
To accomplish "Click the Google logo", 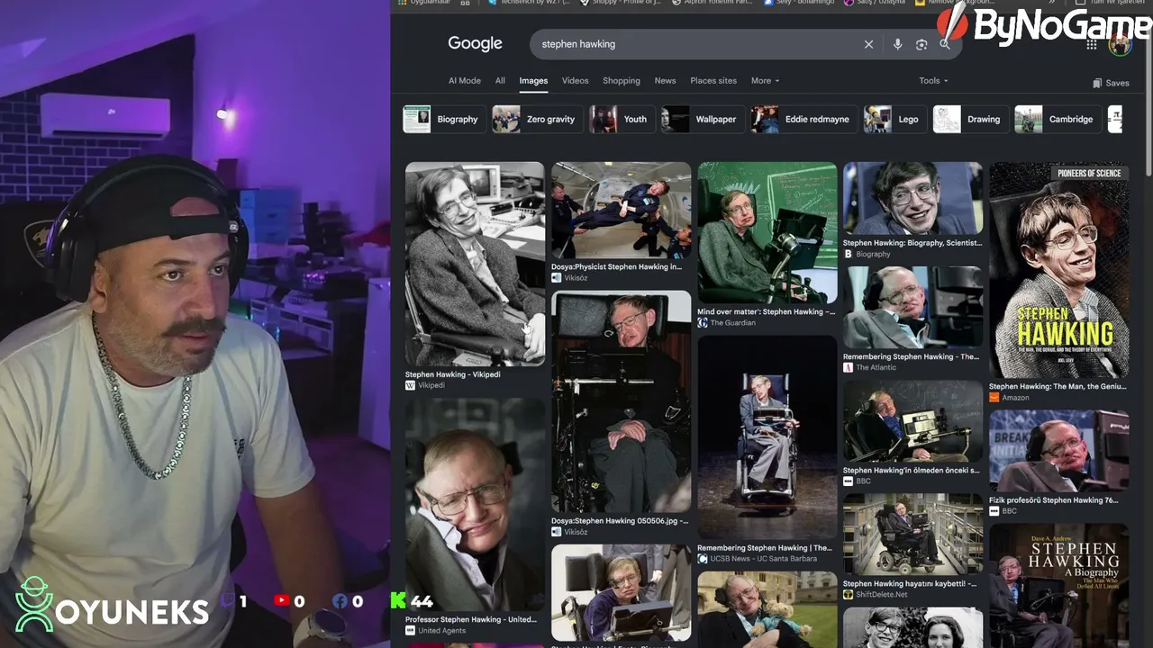I will [475, 43].
